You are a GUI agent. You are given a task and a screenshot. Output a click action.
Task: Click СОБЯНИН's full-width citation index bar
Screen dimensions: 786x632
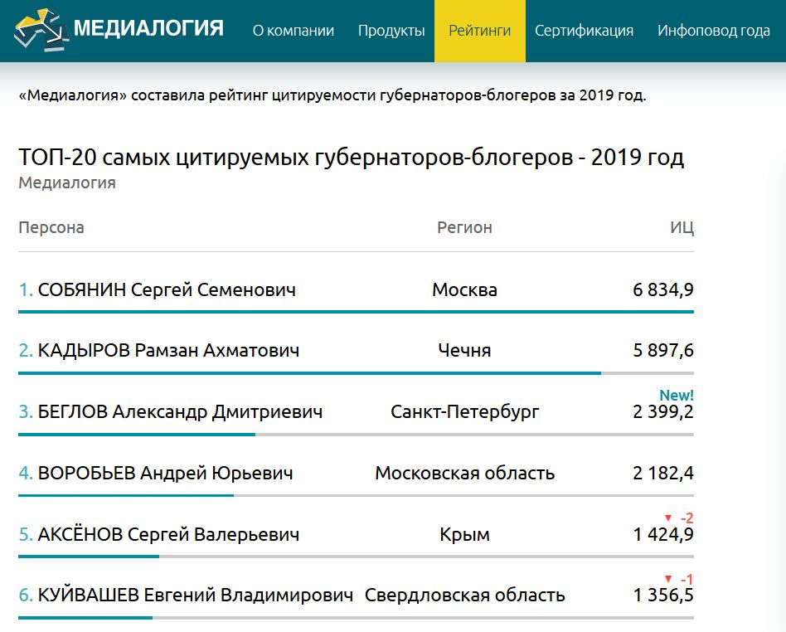pos(357,311)
